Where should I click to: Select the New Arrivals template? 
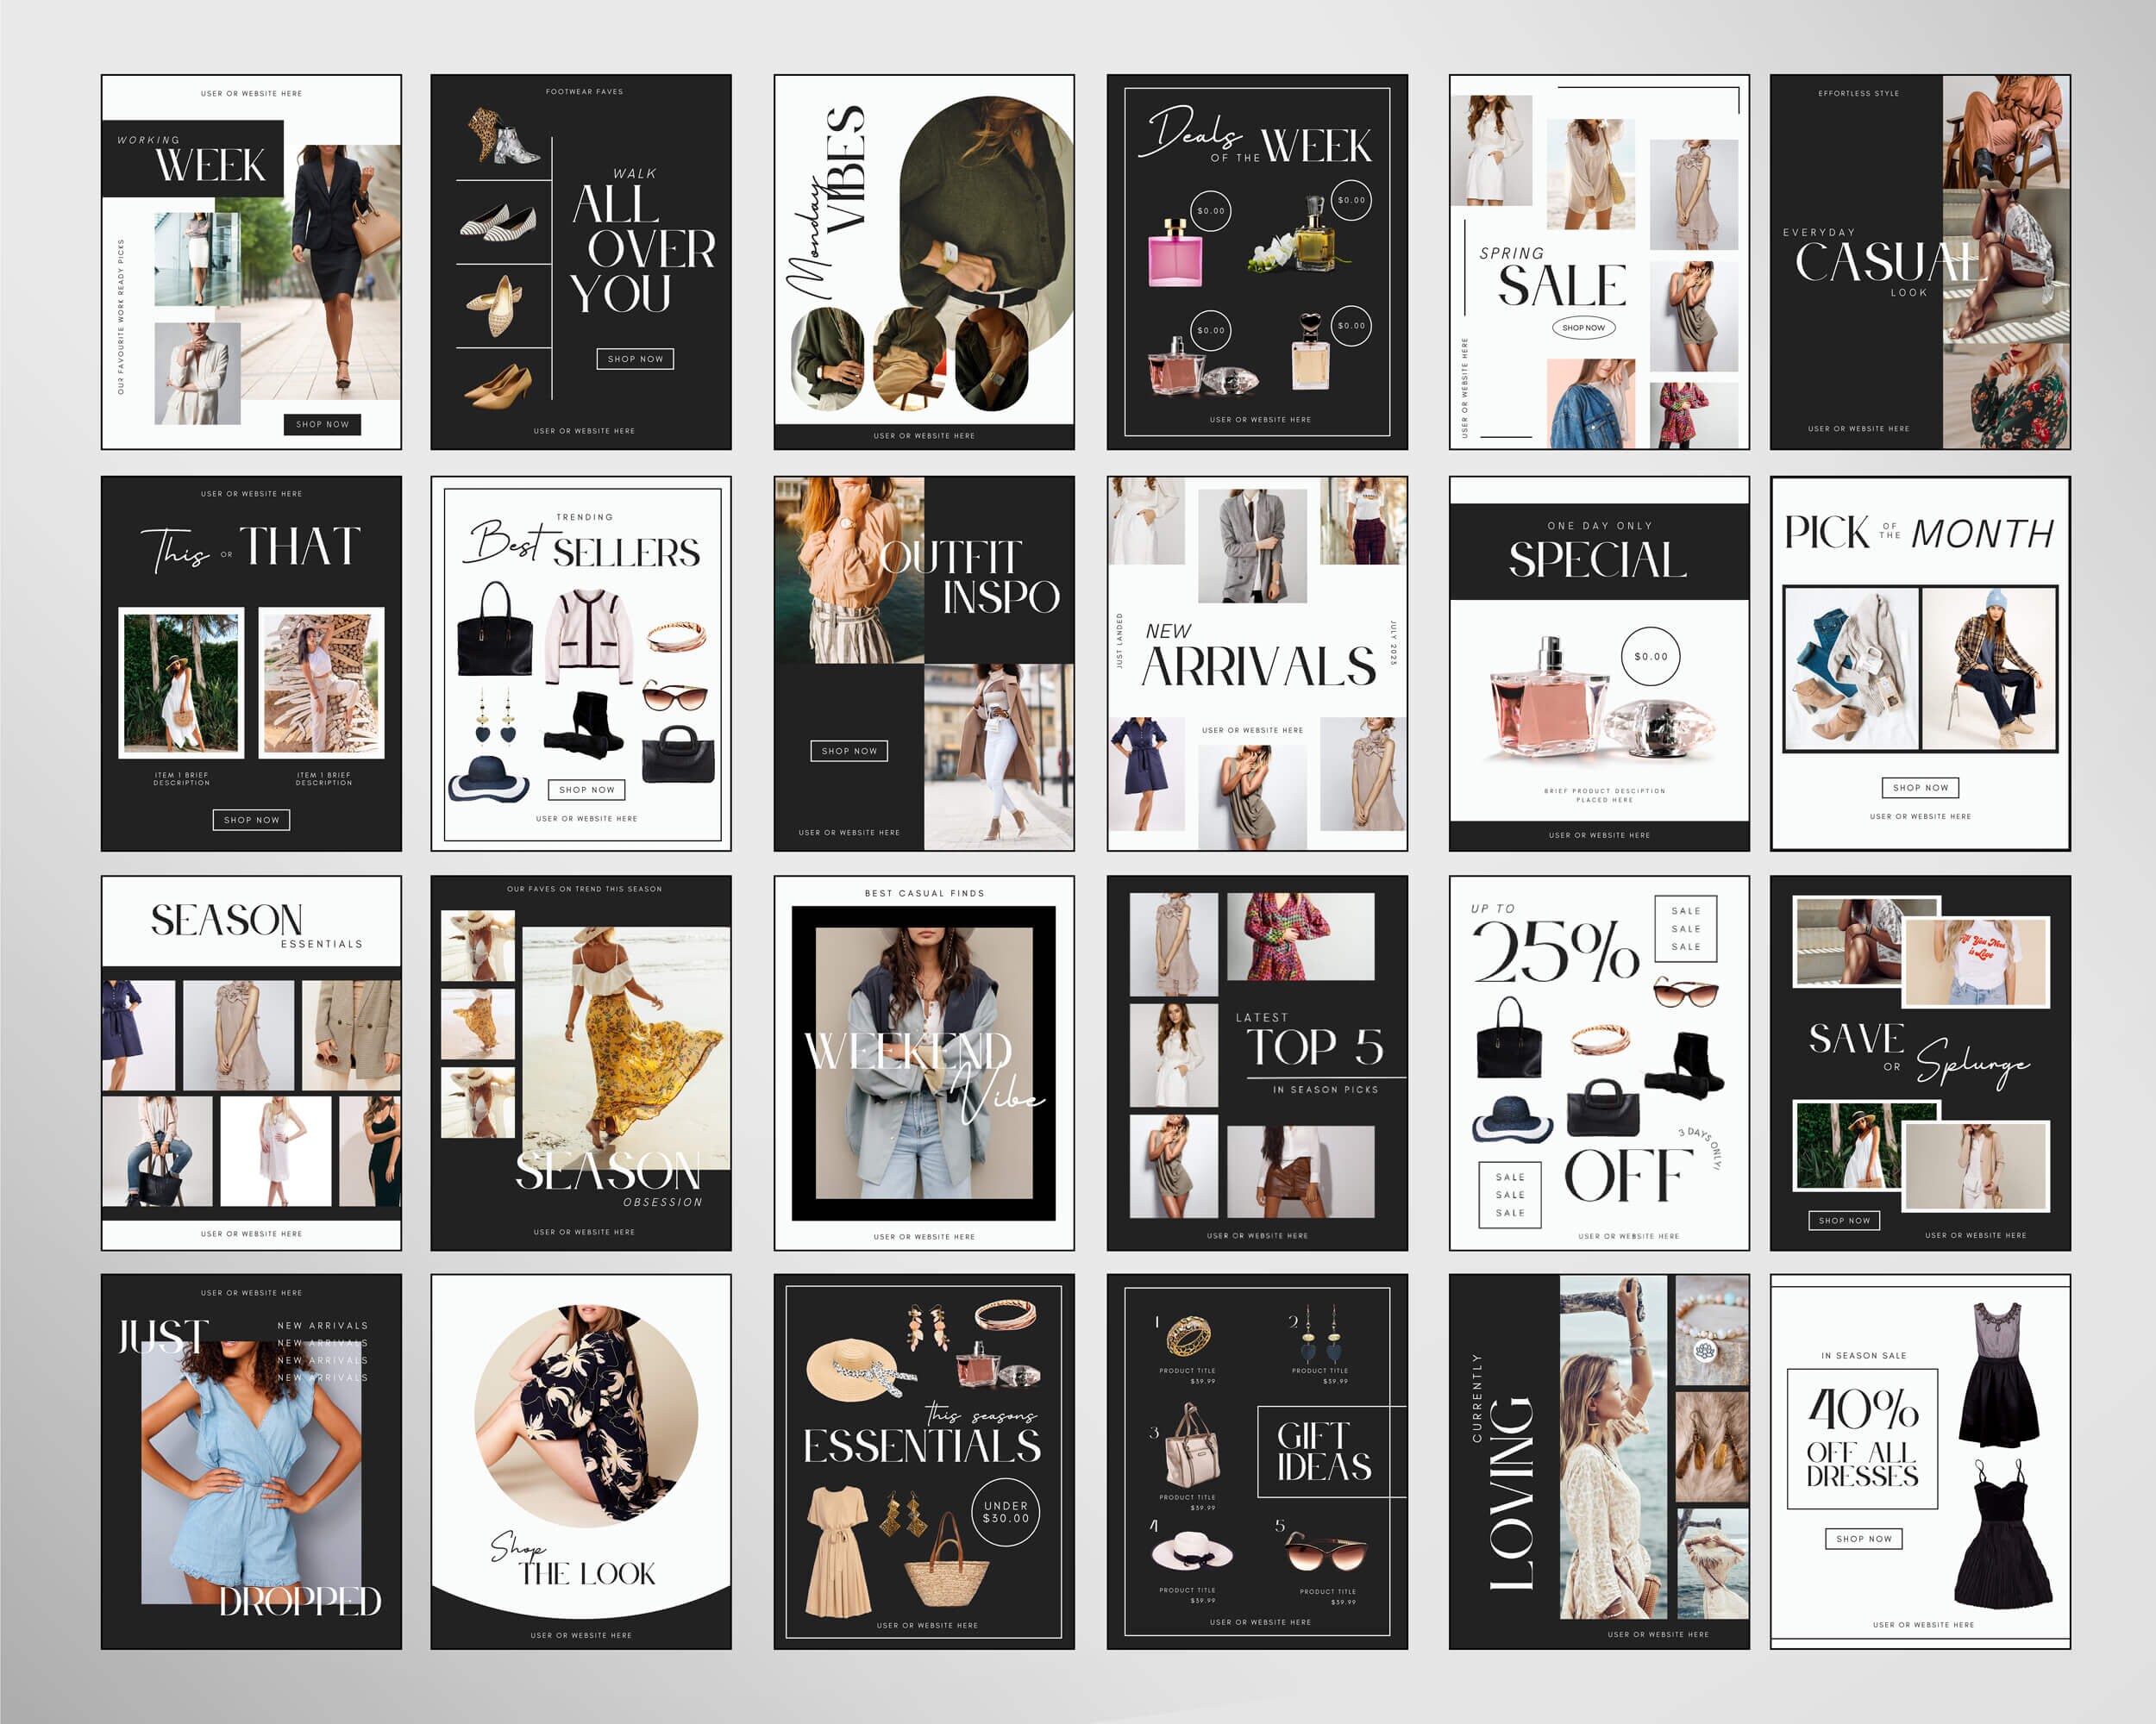[x=1257, y=664]
